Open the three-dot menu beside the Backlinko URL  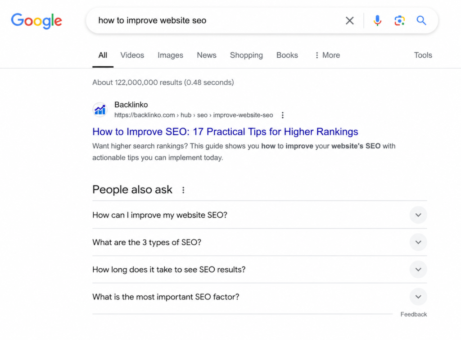[283, 115]
